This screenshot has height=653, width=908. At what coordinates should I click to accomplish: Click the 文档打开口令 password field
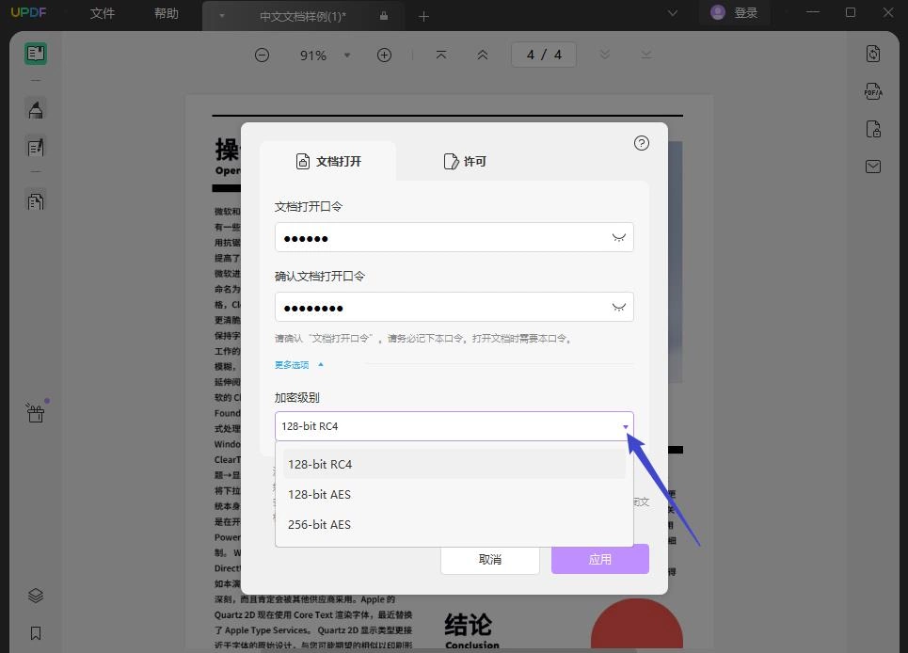pyautogui.click(x=454, y=237)
